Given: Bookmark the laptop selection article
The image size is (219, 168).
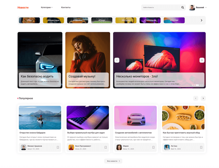Looking at the screenshot, I should pyautogui.click(x=105, y=147).
